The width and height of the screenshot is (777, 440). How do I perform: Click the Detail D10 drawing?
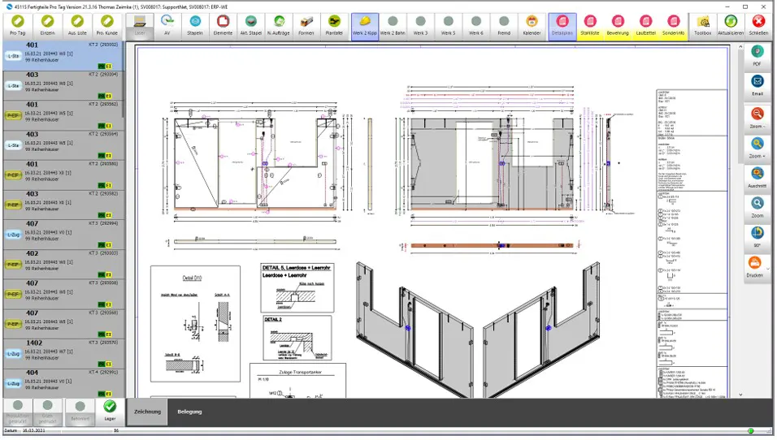195,324
